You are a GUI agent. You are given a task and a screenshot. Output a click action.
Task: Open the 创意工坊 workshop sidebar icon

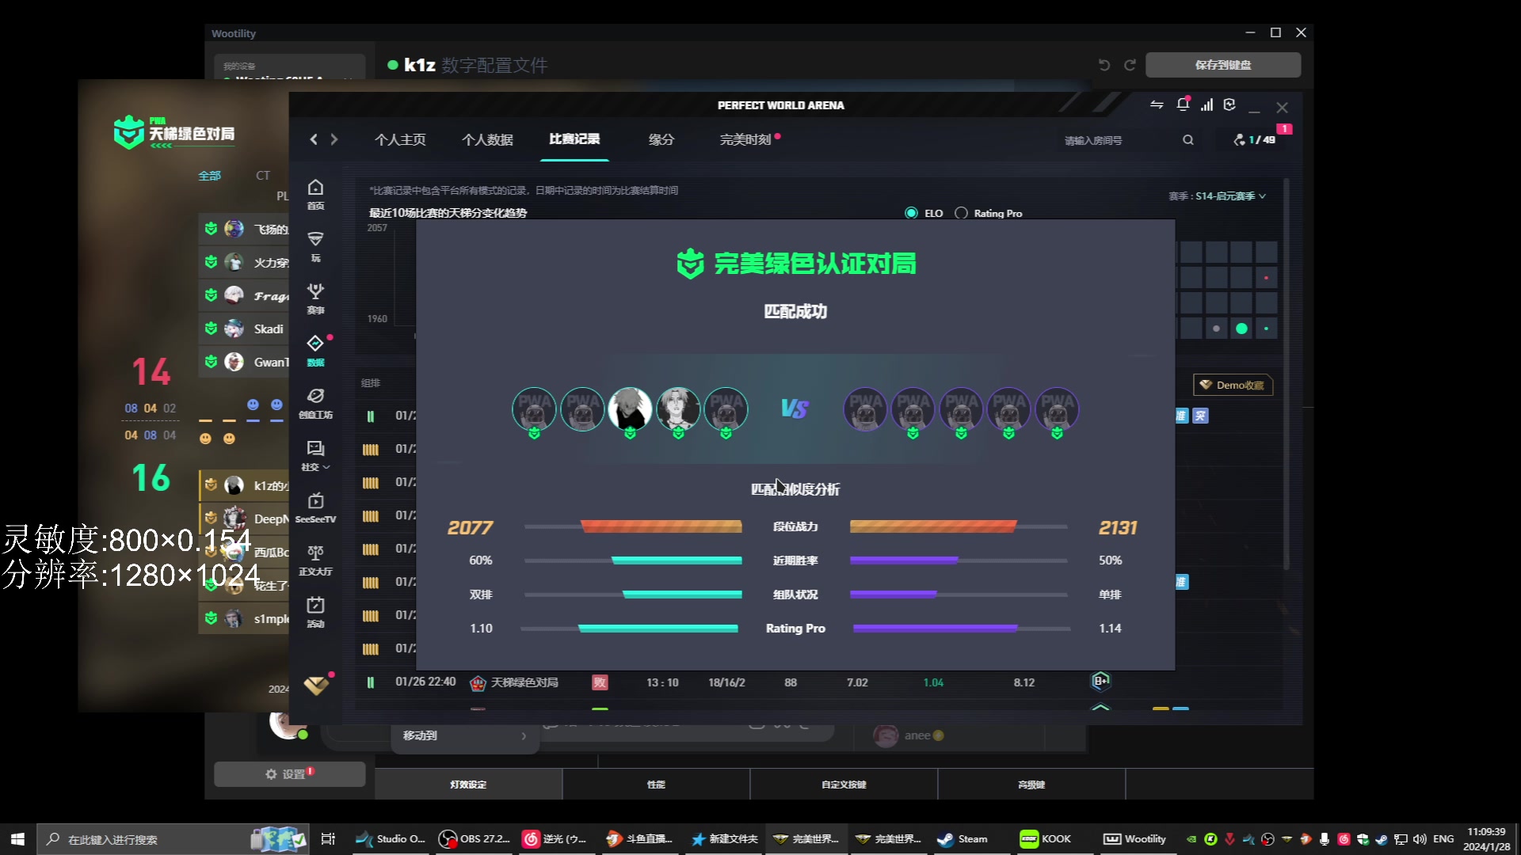click(x=315, y=403)
